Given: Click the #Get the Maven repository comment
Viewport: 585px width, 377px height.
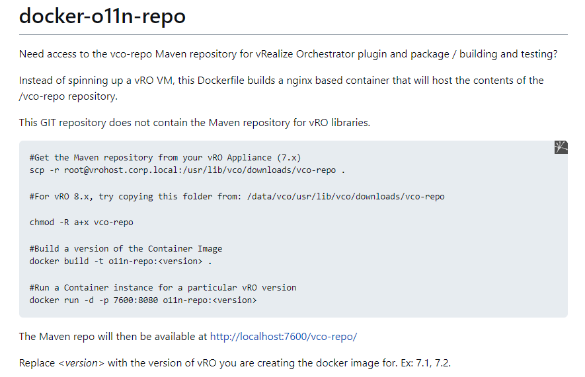Looking at the screenshot, I should pos(165,157).
